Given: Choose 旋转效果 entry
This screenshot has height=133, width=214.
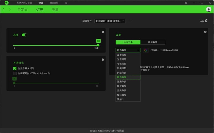Looking at the screenshot, I should coord(128,95).
